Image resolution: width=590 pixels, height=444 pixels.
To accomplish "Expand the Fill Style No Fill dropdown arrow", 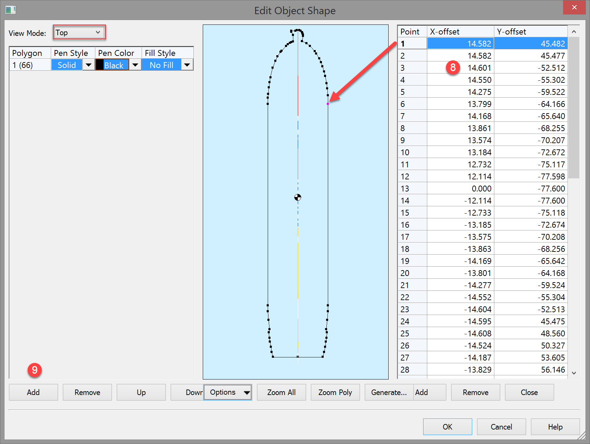I will point(187,65).
